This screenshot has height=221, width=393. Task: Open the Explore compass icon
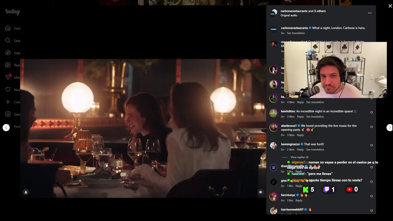[x=8, y=53]
